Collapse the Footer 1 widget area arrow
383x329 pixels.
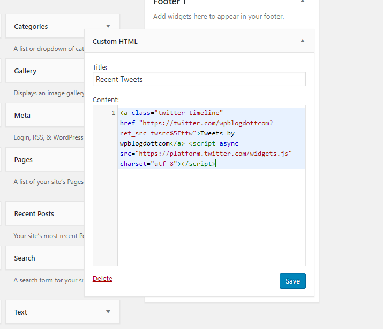[x=303, y=1]
